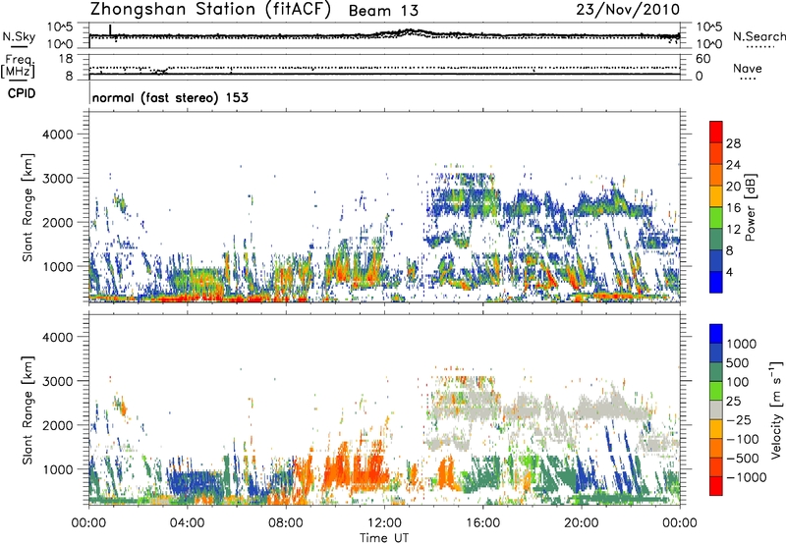Click the "Power [dB]" color bar title
This screenshot has width=786, height=544.
pyautogui.click(x=750, y=207)
